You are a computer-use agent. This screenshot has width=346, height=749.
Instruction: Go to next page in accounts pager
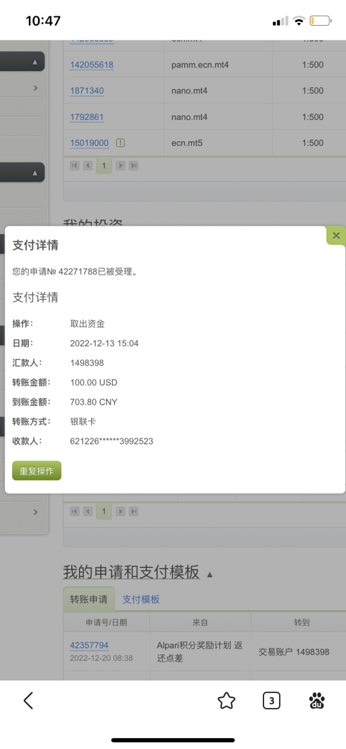pyautogui.click(x=120, y=165)
